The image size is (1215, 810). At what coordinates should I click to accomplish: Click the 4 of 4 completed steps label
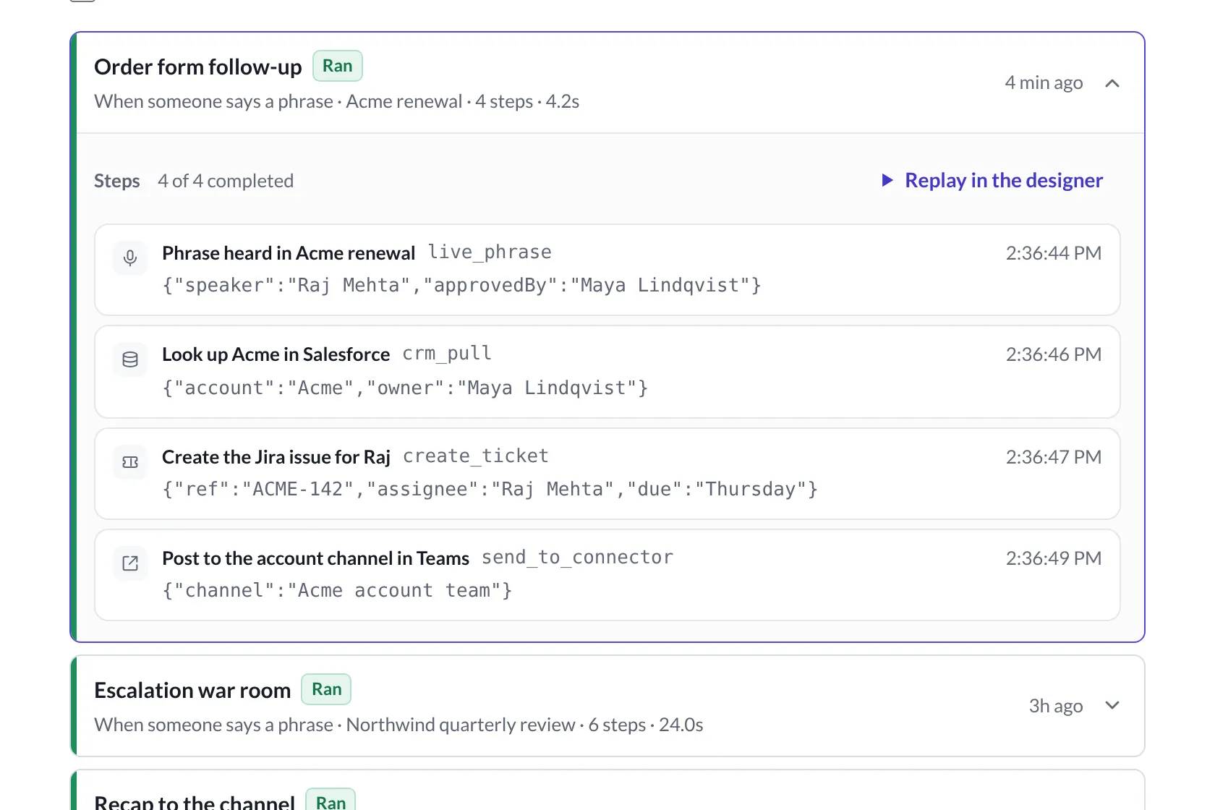pyautogui.click(x=226, y=181)
